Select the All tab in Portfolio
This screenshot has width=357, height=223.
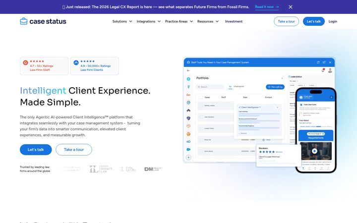point(230,87)
